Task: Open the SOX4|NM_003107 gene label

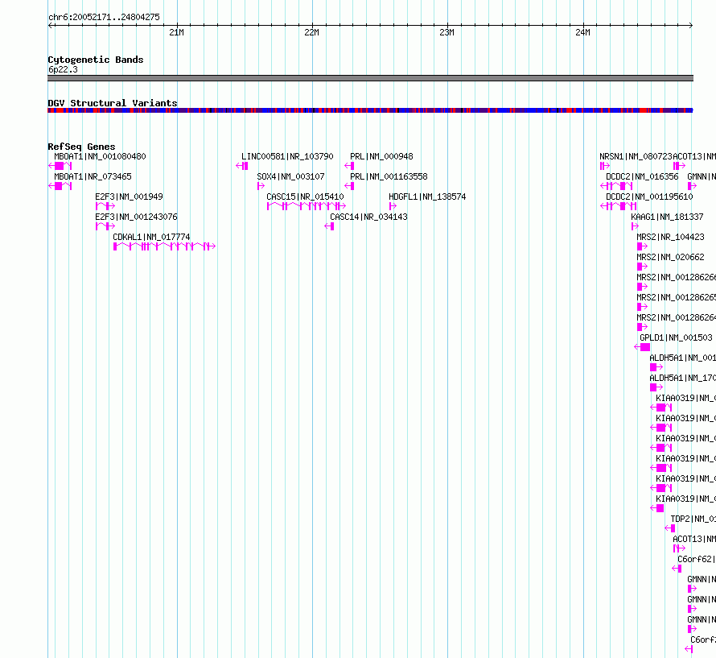Action: click(x=291, y=176)
